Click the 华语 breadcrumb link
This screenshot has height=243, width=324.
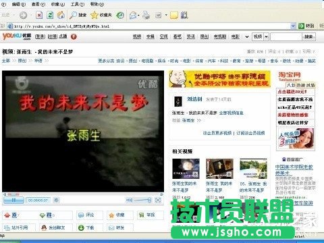[x=38, y=61]
